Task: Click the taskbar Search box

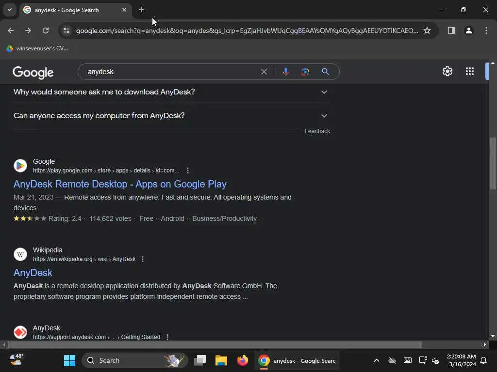Action: [x=135, y=360]
